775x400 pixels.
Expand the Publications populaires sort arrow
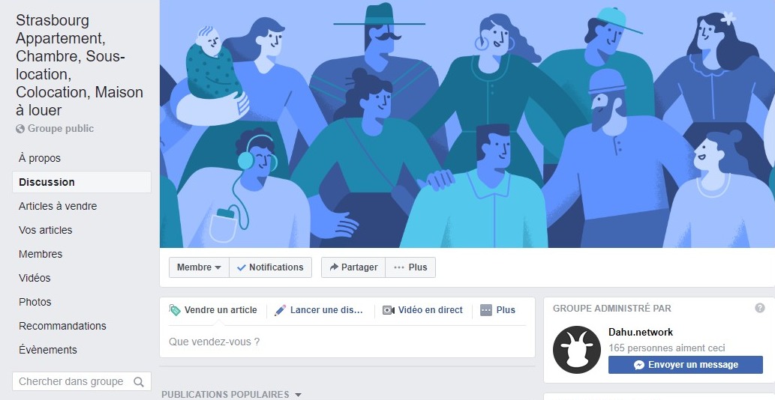(x=298, y=395)
